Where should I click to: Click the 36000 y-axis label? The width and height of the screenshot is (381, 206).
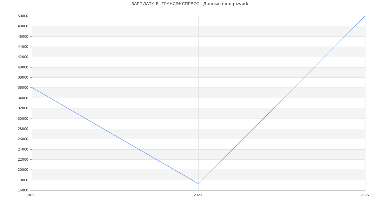(23, 88)
